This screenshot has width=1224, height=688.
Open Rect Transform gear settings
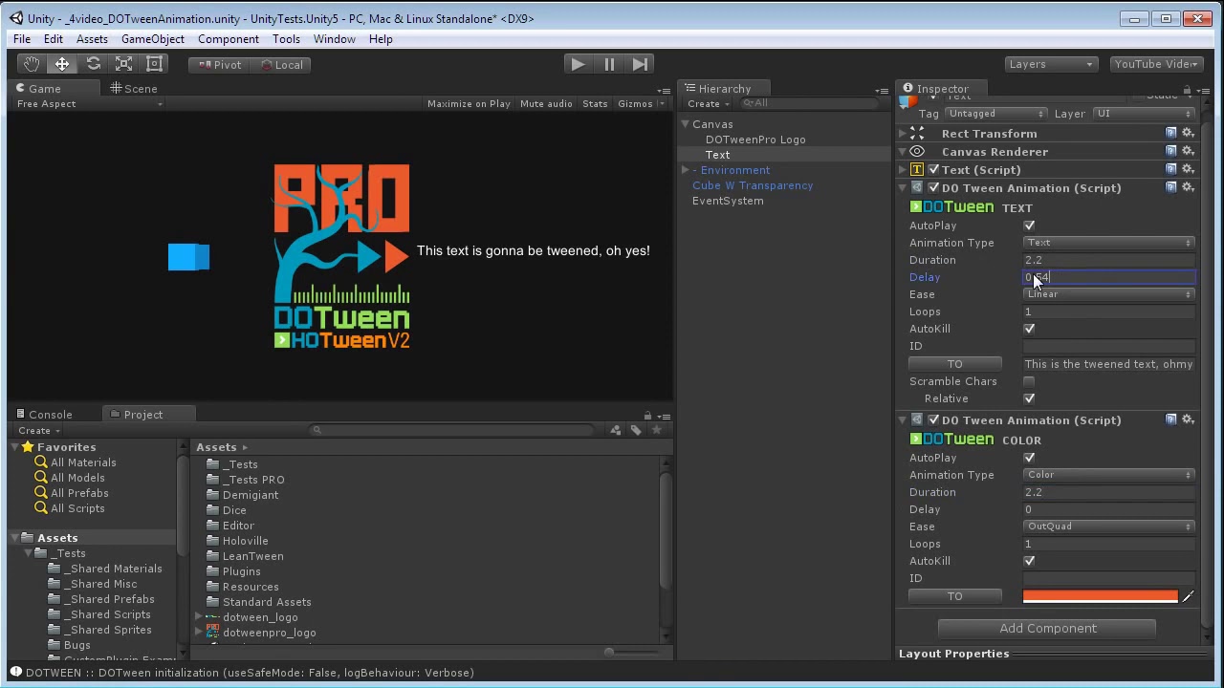pos(1188,133)
